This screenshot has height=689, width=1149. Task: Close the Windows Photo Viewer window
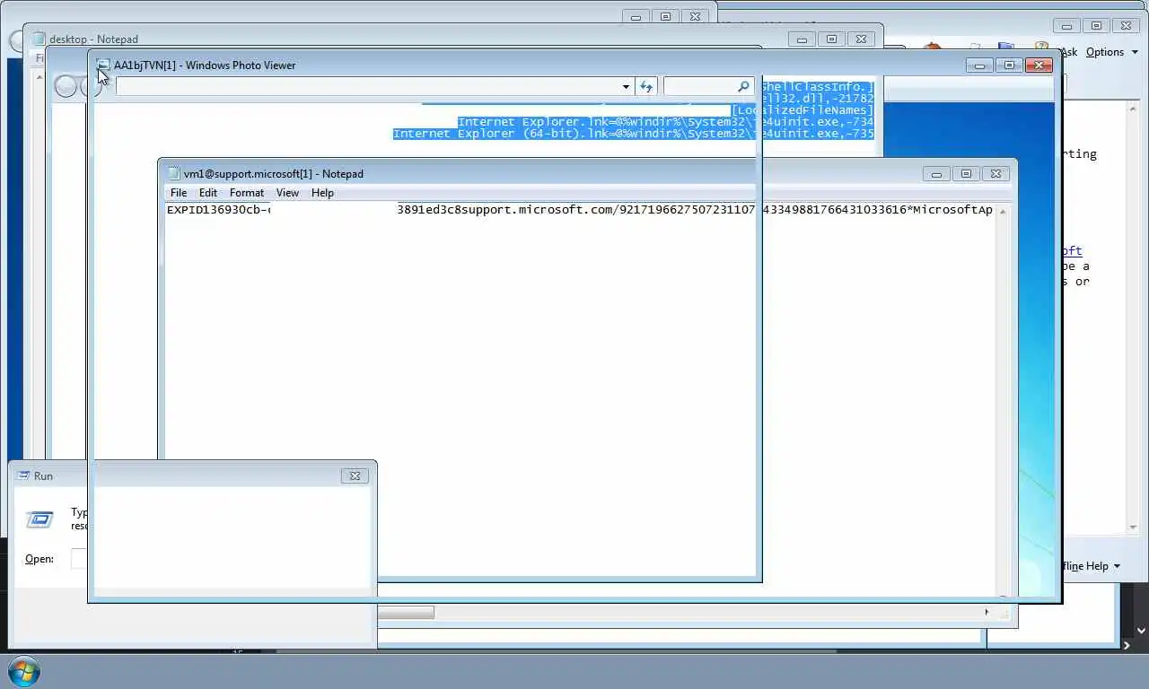1039,65
